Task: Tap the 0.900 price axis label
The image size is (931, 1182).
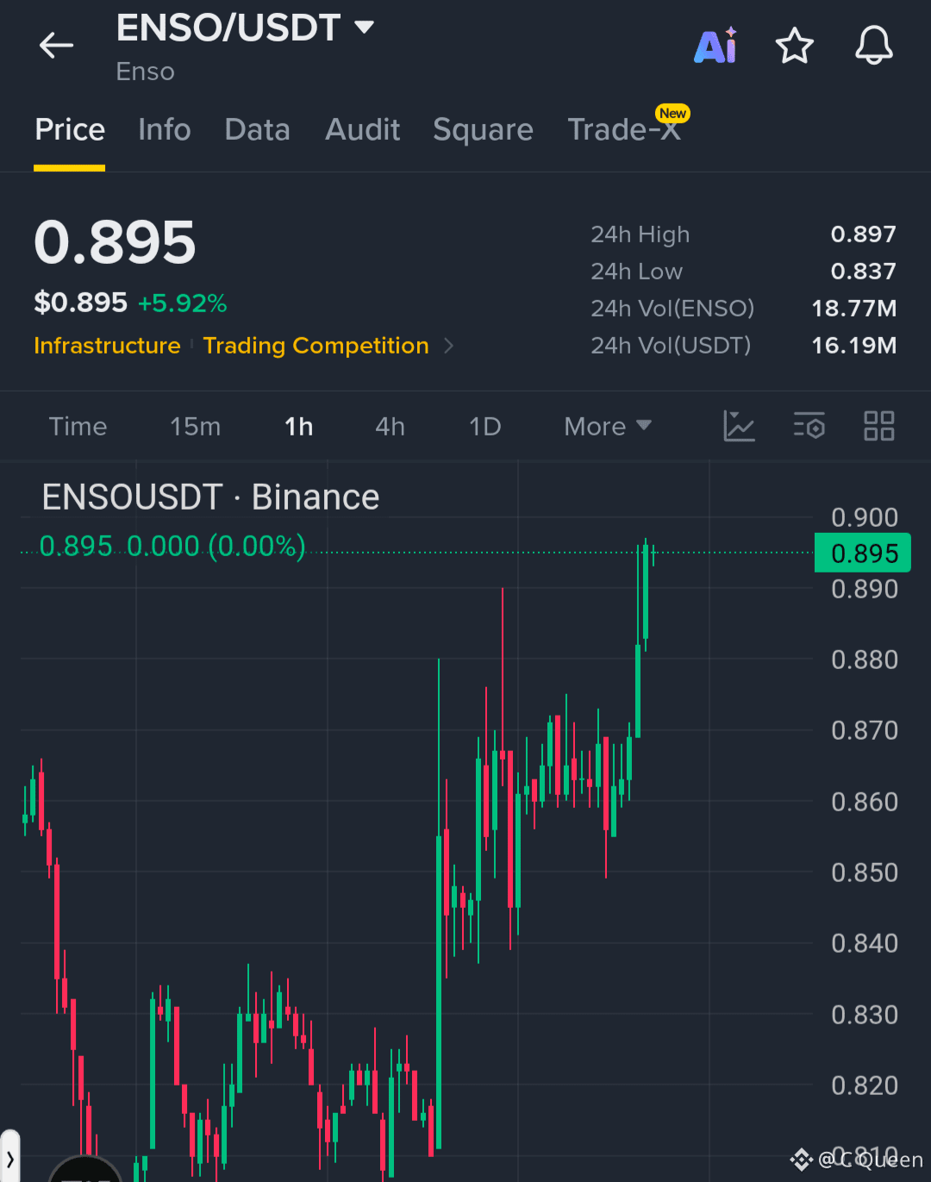Action: (x=865, y=517)
